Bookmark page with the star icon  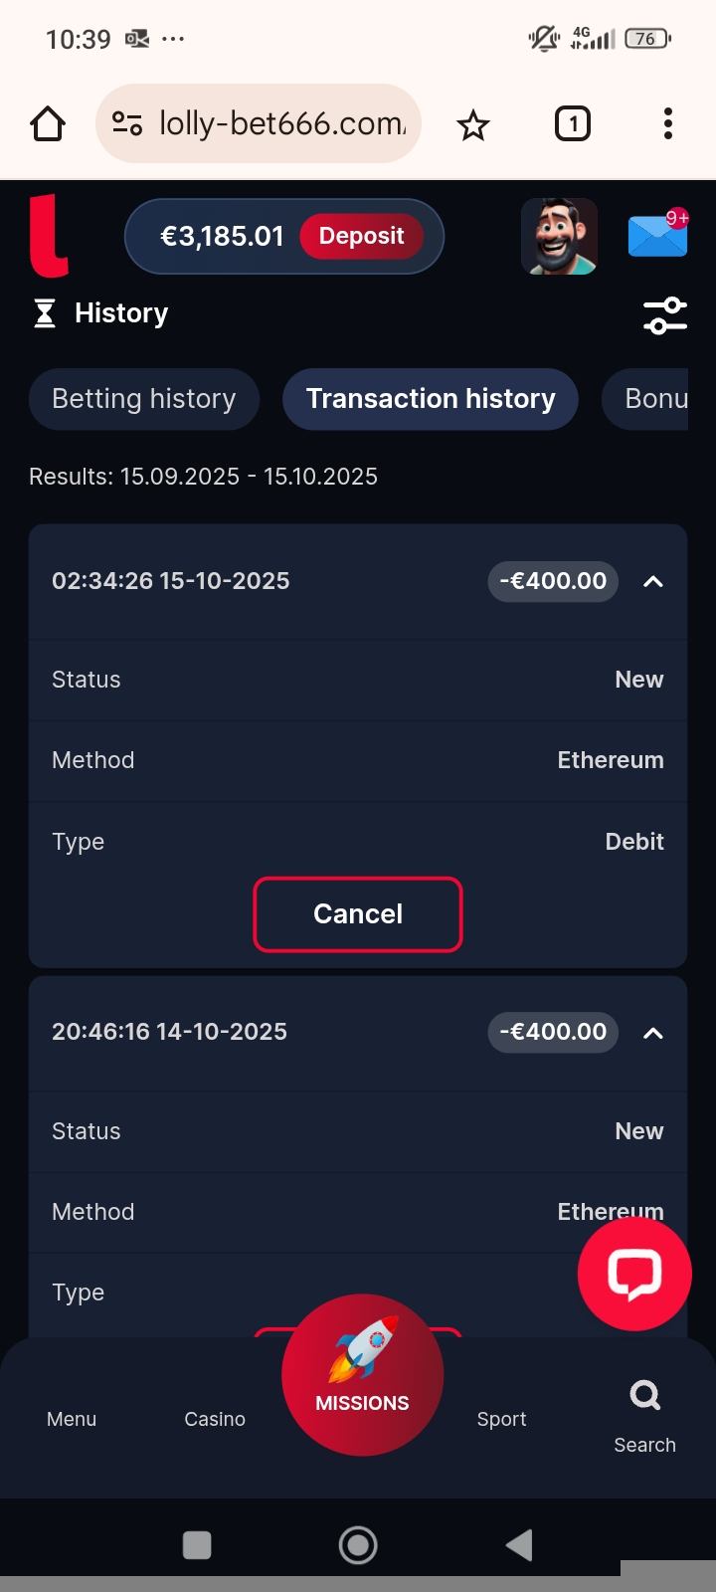[x=473, y=124]
